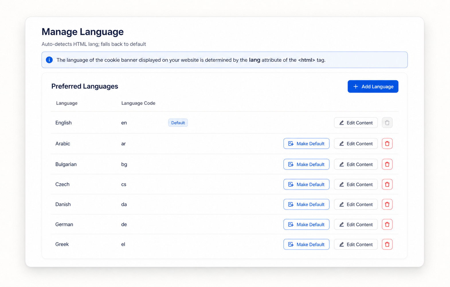Click the disabled trash icon for English
450x287 pixels.
387,123
